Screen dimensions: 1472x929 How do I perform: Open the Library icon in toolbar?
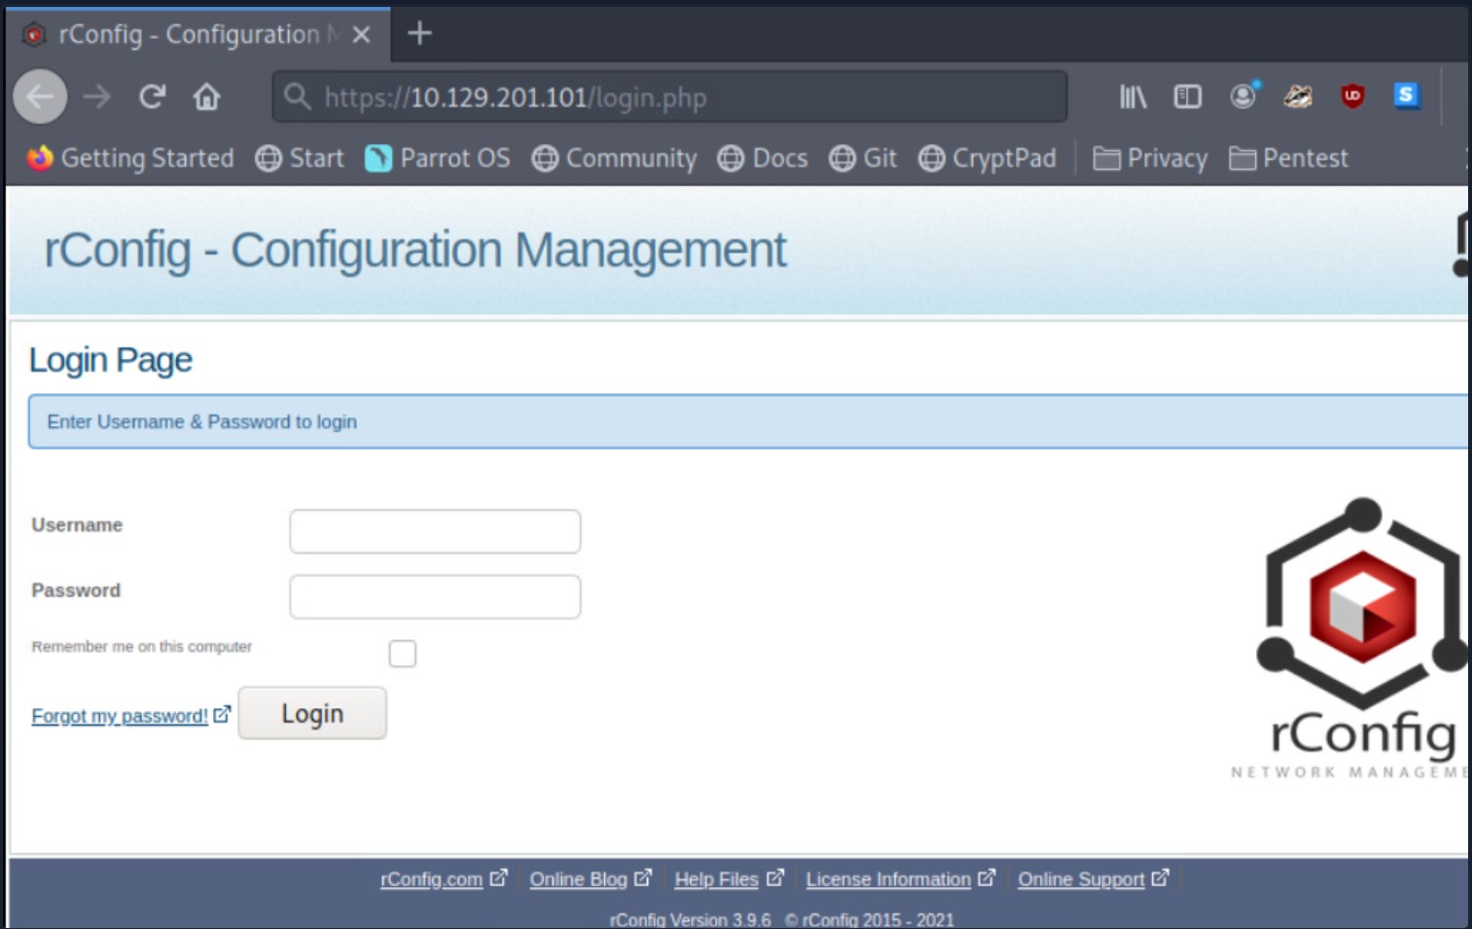click(x=1132, y=96)
